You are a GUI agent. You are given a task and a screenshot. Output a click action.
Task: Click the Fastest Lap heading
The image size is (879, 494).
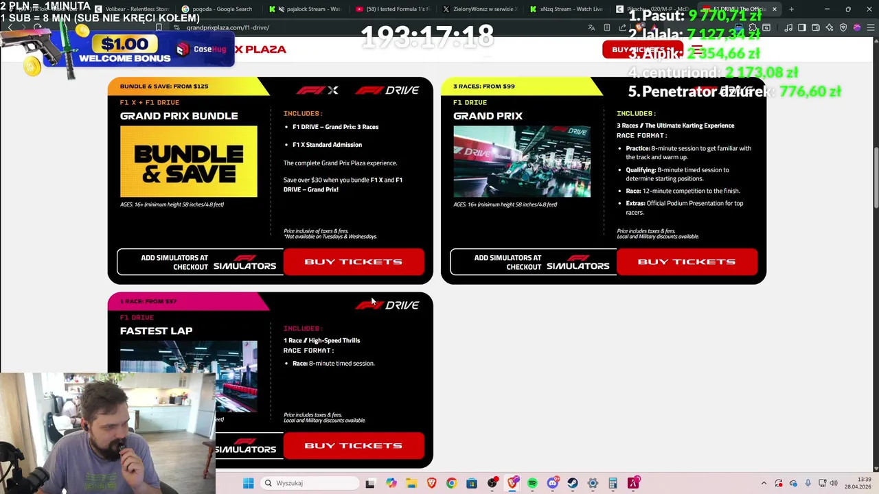coord(156,331)
